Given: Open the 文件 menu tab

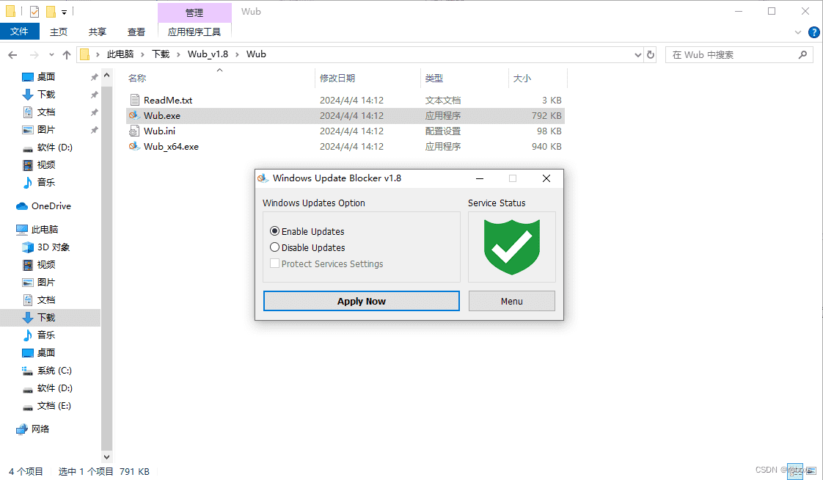Looking at the screenshot, I should 19,32.
